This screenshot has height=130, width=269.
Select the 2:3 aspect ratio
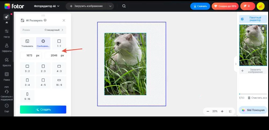43,68
